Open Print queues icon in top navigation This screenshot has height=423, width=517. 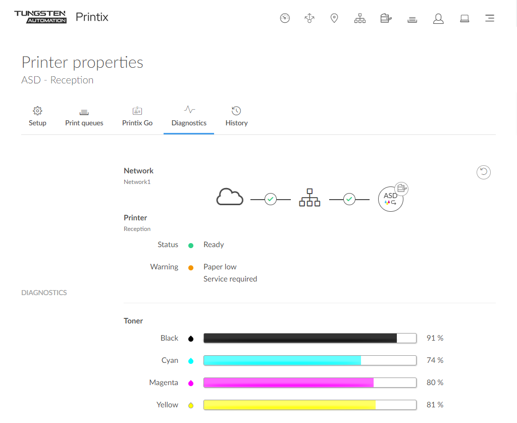tap(412, 19)
